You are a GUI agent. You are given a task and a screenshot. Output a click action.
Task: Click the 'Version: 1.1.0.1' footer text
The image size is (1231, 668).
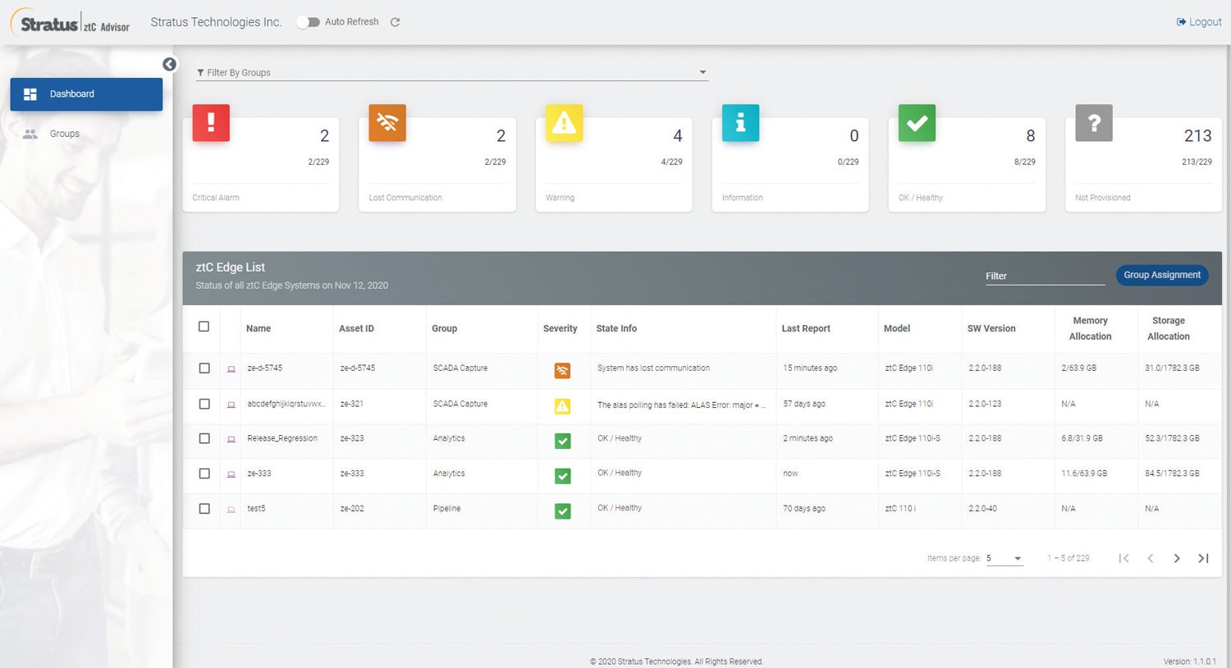click(x=1190, y=661)
